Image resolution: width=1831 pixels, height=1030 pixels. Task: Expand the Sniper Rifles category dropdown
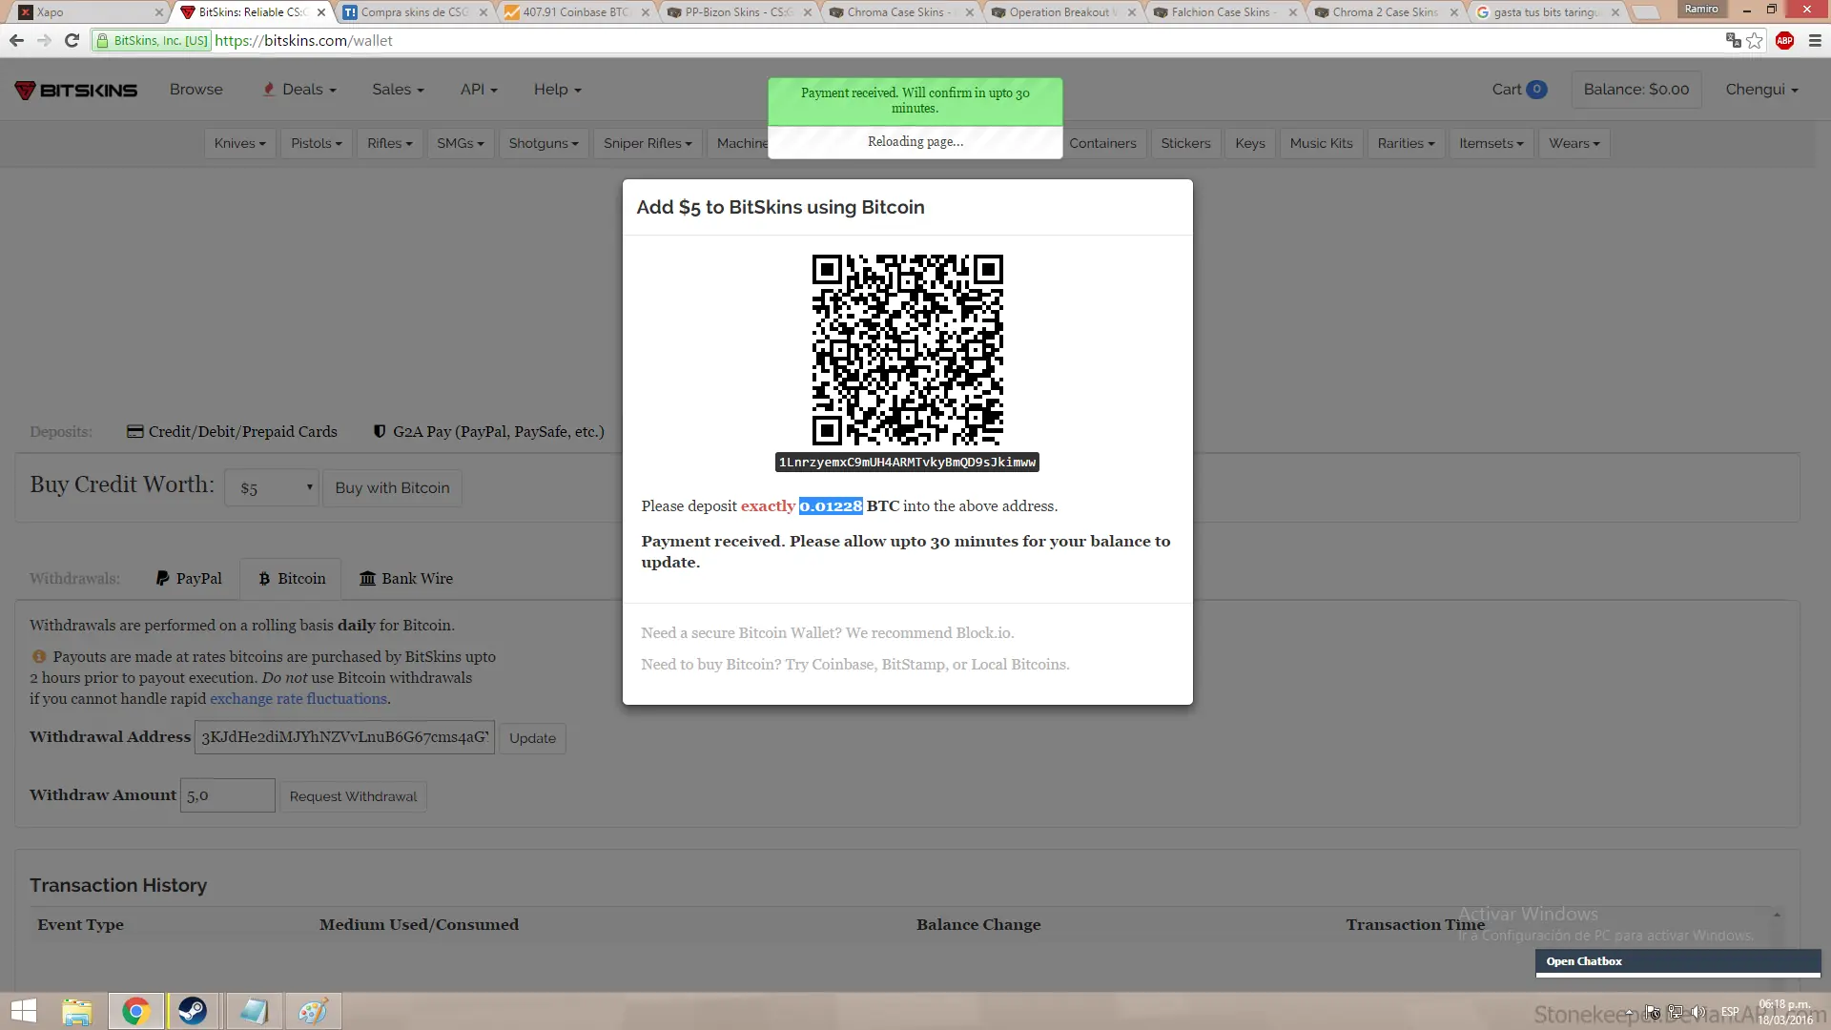click(648, 143)
